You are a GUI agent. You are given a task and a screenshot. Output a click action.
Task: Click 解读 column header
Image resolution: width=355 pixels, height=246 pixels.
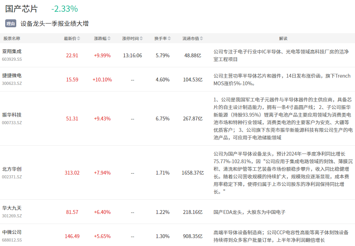tap(283, 39)
